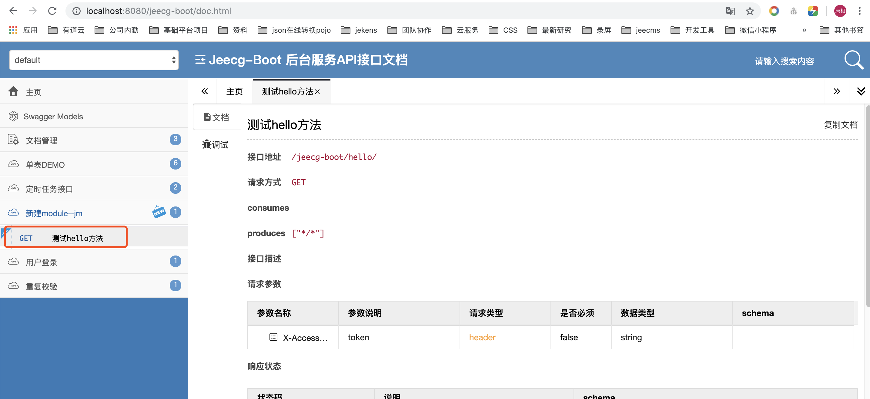The image size is (870, 399).
Task: Collapse the 新建module--jm group
Action: pyautogui.click(x=94, y=213)
